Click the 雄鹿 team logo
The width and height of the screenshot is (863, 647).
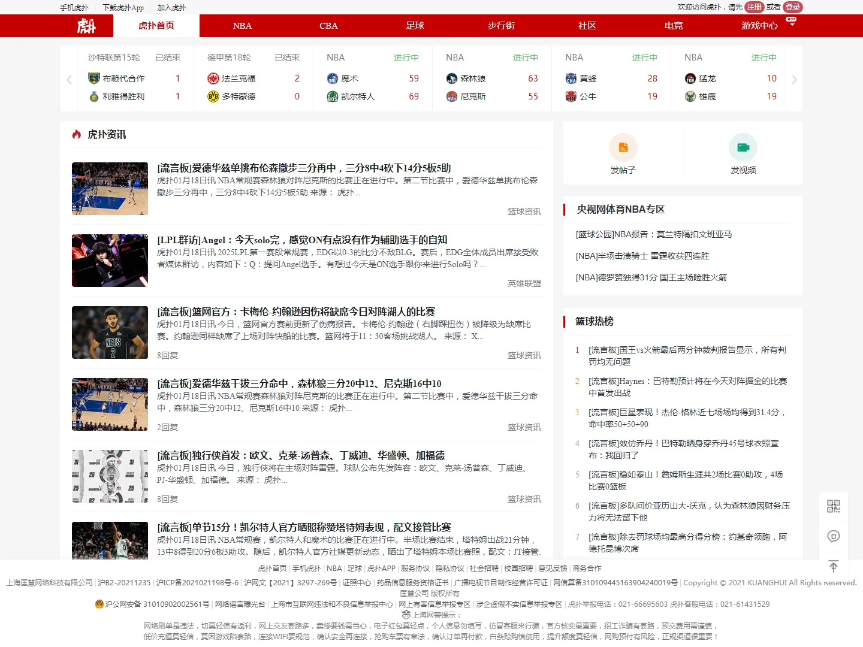click(x=690, y=96)
